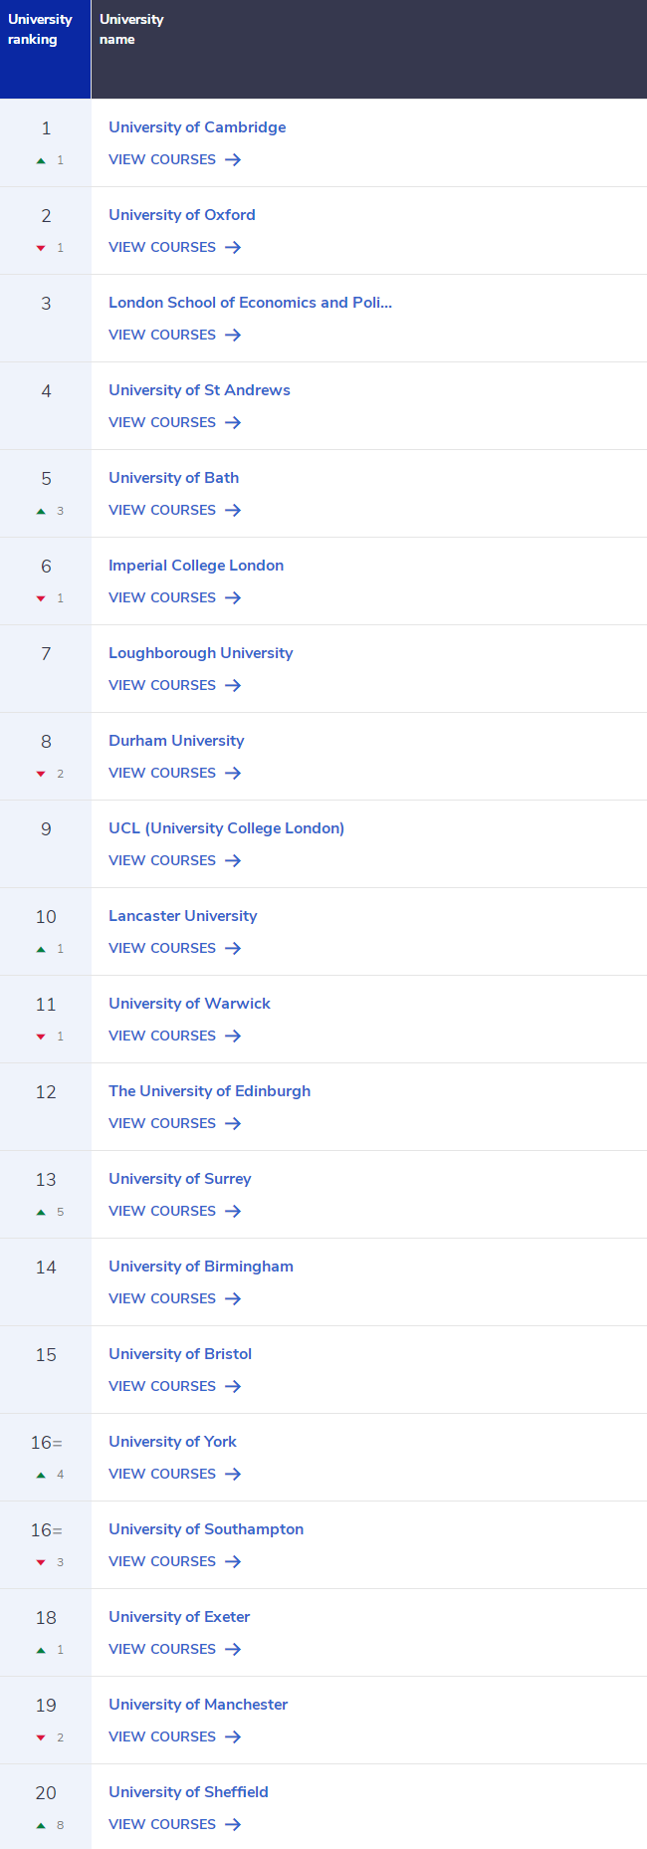The height and width of the screenshot is (1849, 647).
Task: Click the green up arrow next to rank 20
Action: coord(41,1825)
